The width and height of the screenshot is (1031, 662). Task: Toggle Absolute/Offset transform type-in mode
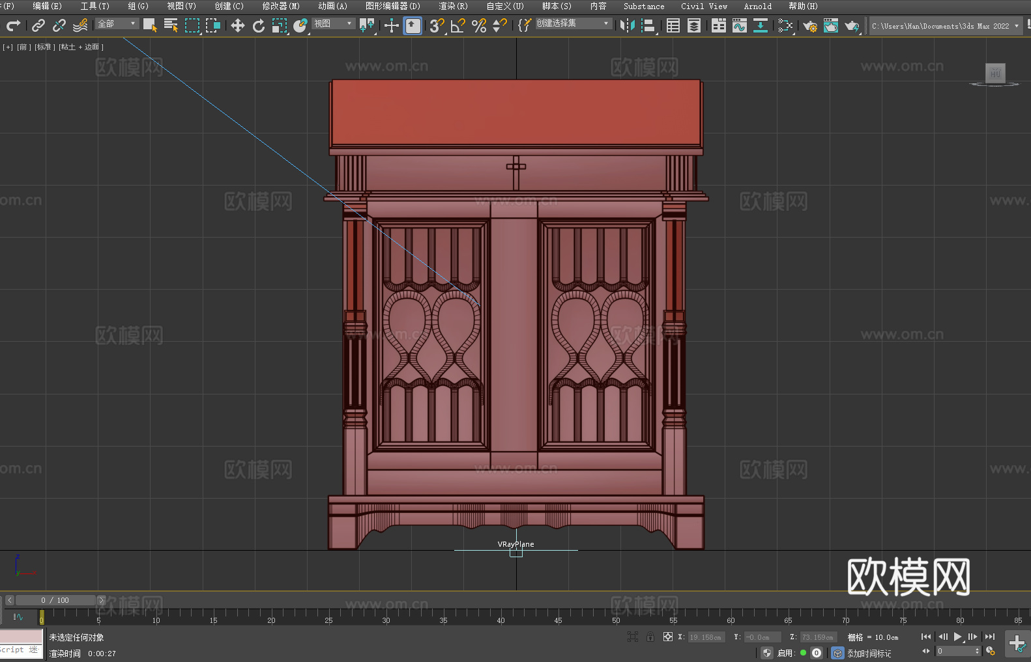click(668, 637)
